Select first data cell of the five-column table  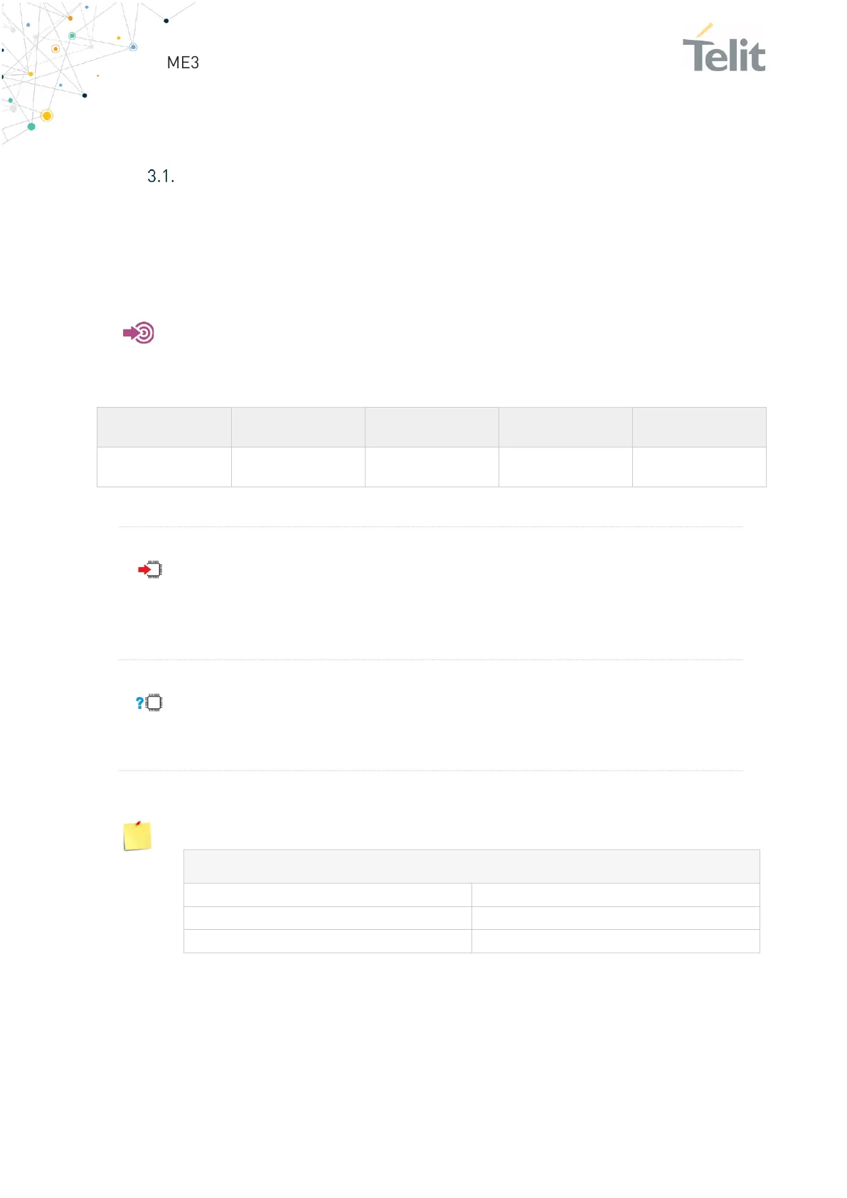tap(164, 467)
